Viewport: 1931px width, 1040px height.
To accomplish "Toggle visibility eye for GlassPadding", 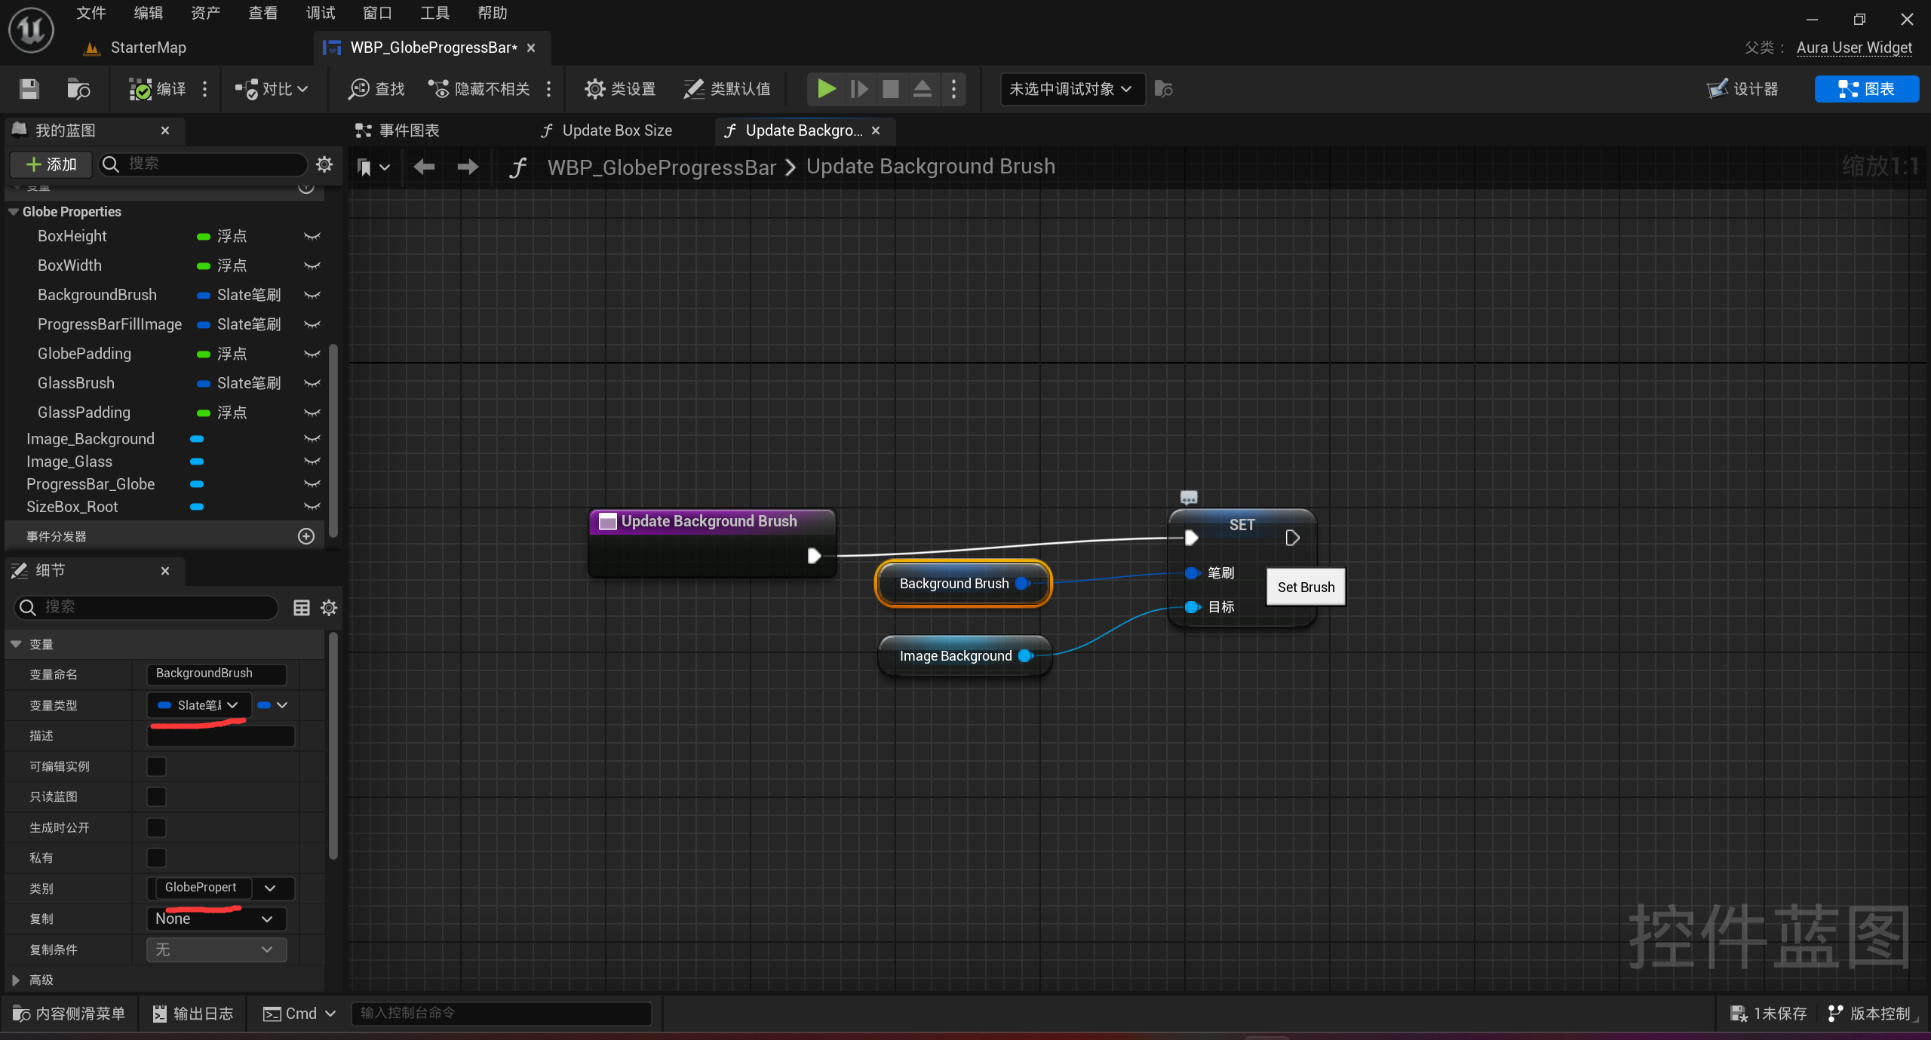I will point(312,413).
